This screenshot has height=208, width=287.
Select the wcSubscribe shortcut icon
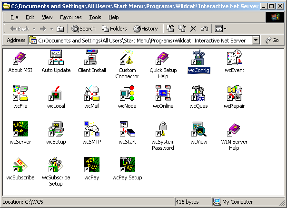pyautogui.click(x=20, y=165)
